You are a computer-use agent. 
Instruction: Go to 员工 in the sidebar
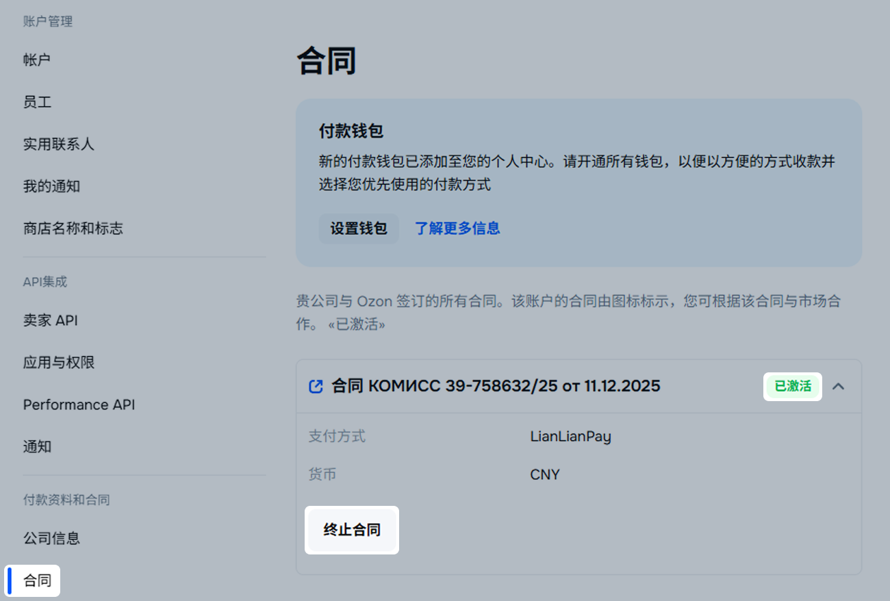coord(37,102)
